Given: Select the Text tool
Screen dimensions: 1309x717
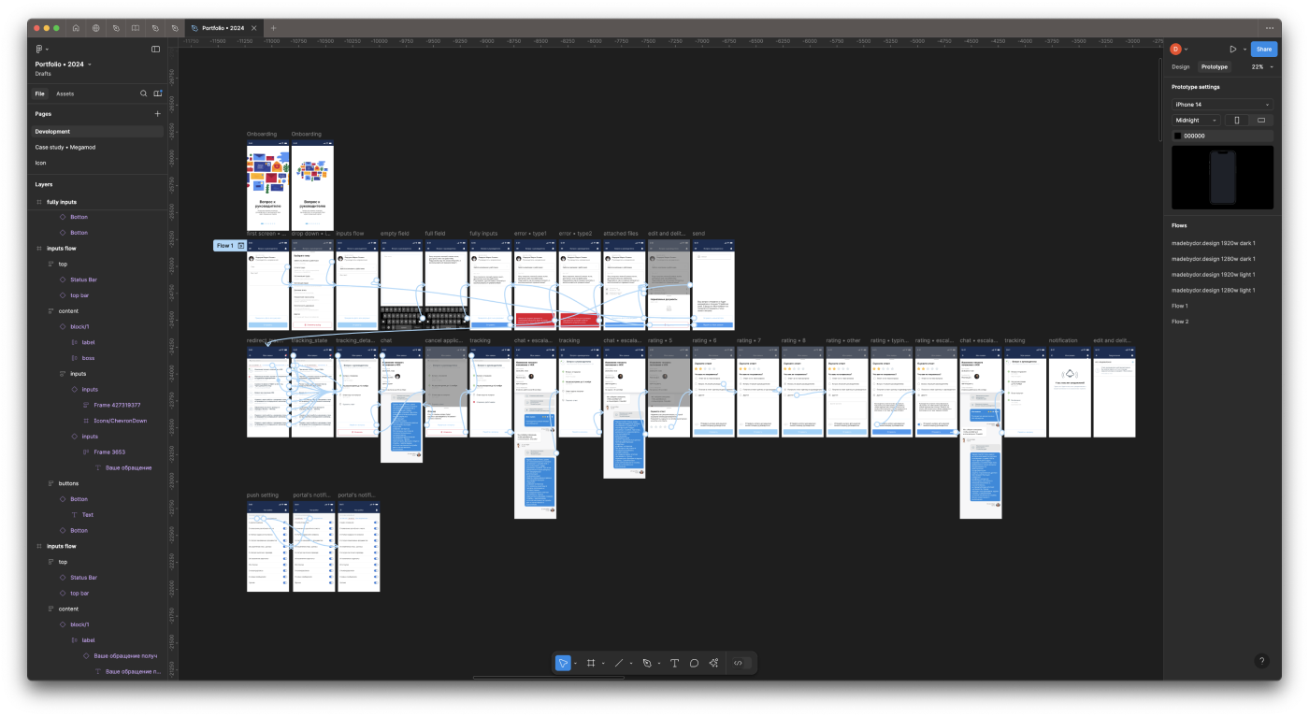Looking at the screenshot, I should pyautogui.click(x=674, y=663).
